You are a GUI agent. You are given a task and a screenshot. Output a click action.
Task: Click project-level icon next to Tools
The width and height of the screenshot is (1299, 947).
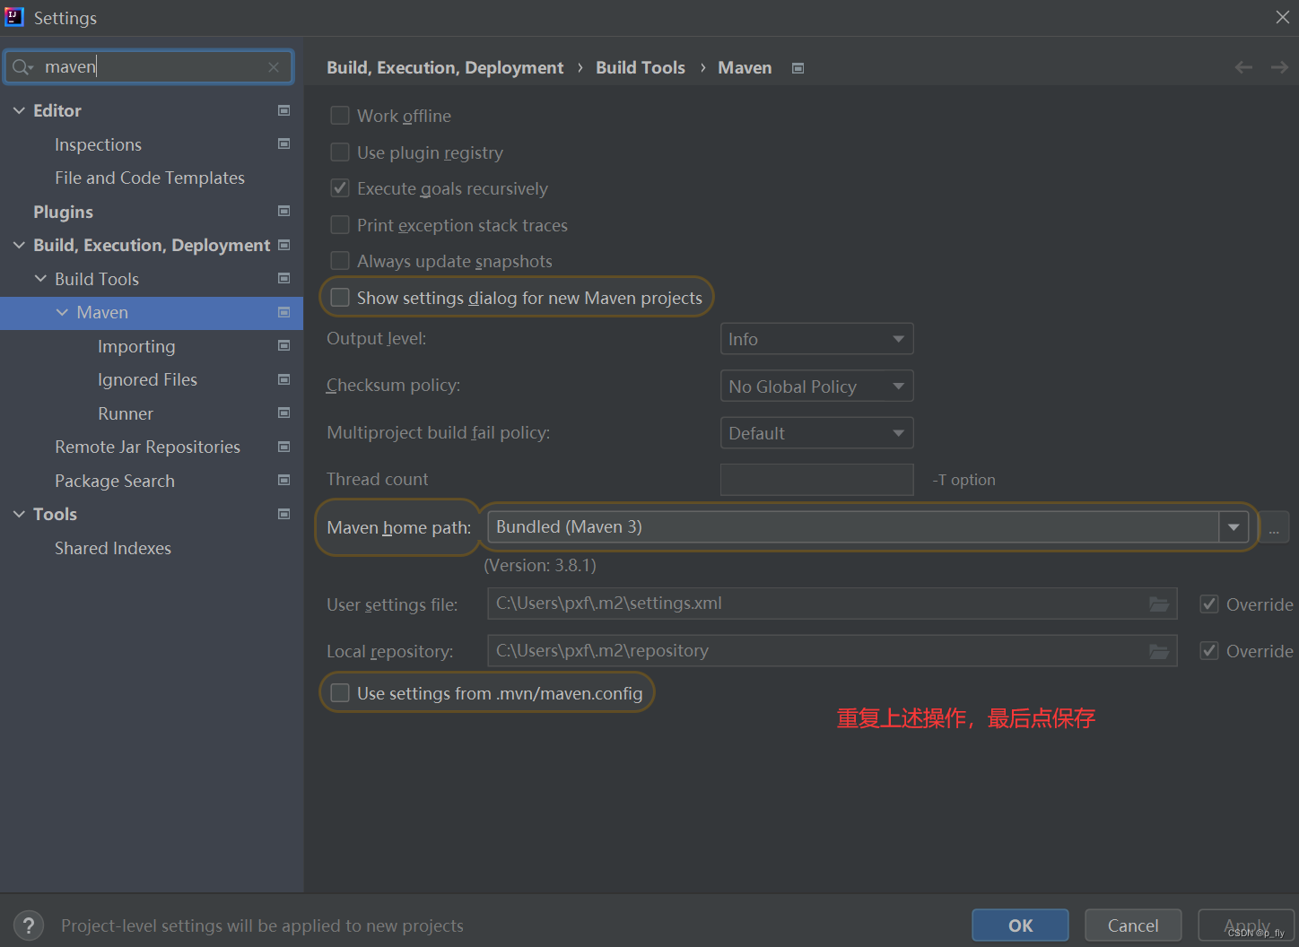coord(283,514)
